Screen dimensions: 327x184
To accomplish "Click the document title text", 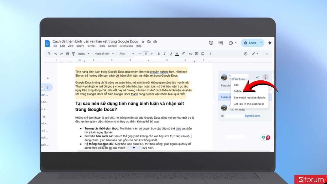I will pyautogui.click(x=95, y=41).
